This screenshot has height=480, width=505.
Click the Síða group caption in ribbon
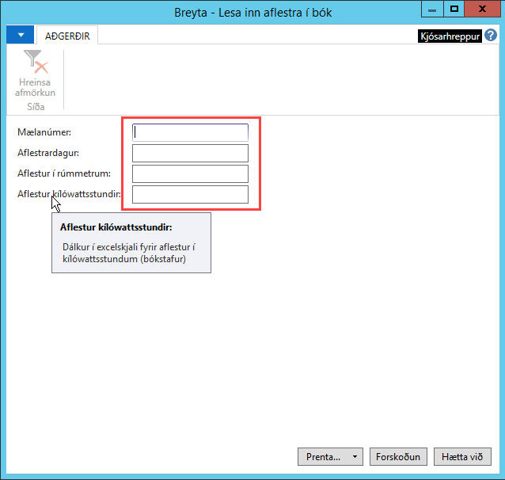(36, 106)
